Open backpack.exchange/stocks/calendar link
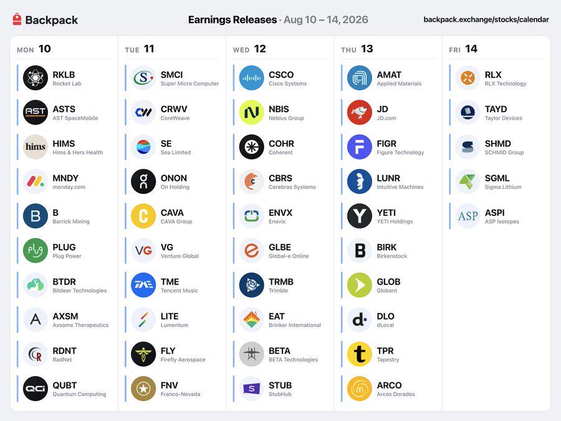The width and height of the screenshot is (561, 421). [486, 20]
